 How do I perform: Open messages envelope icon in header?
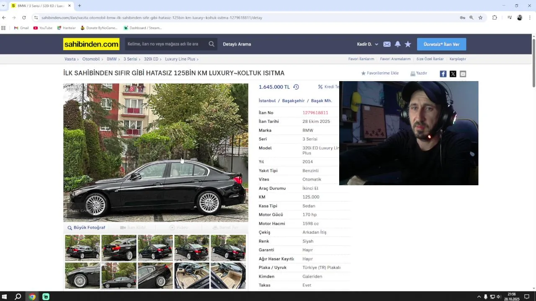tap(387, 44)
